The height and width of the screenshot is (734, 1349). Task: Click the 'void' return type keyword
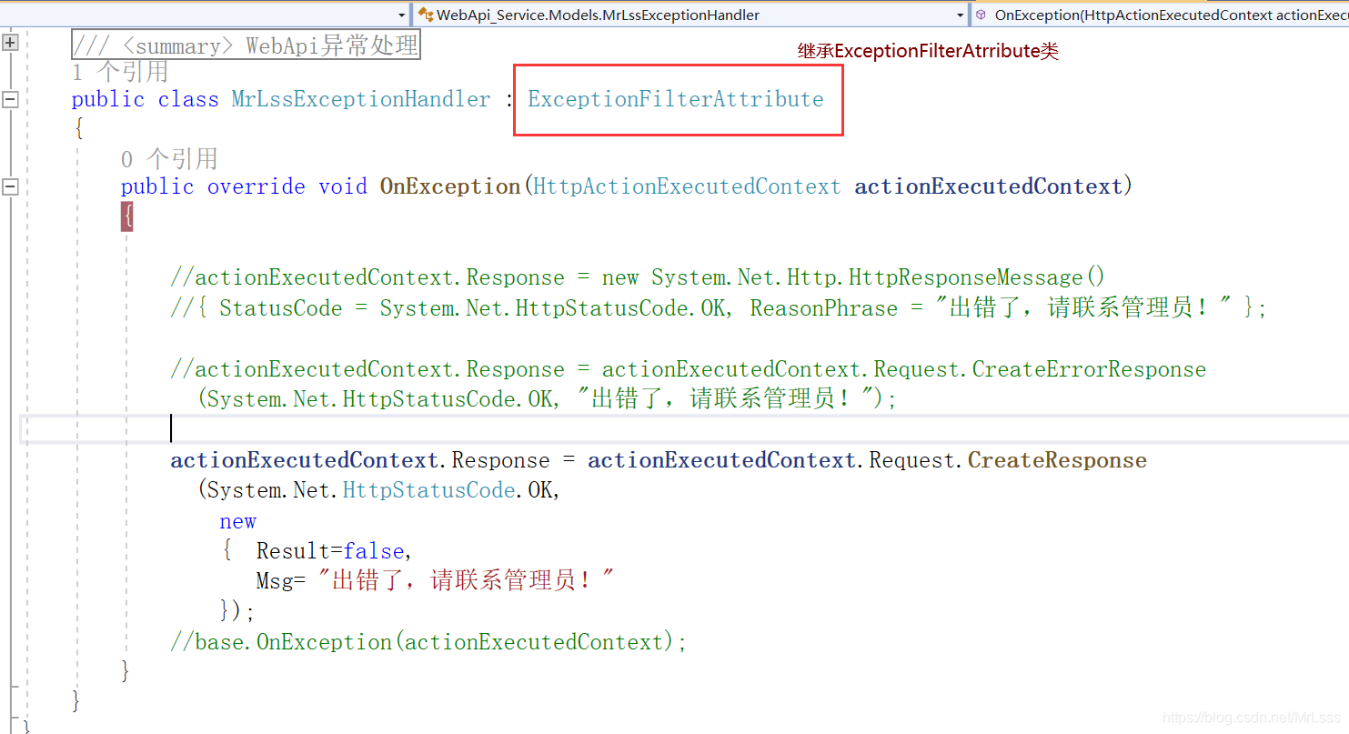(343, 186)
